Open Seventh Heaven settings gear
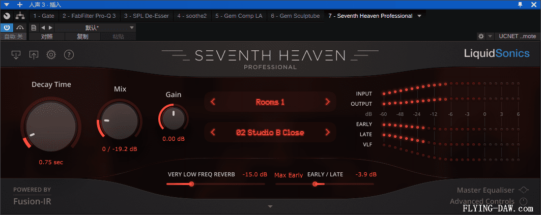541x215 pixels. (51, 54)
